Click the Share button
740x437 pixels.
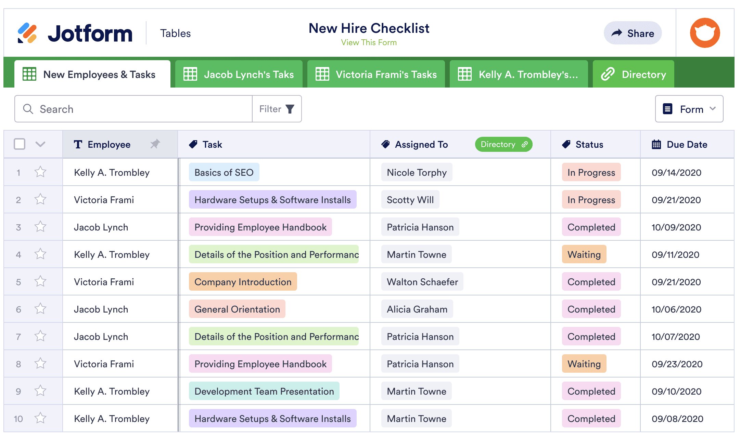[633, 33]
